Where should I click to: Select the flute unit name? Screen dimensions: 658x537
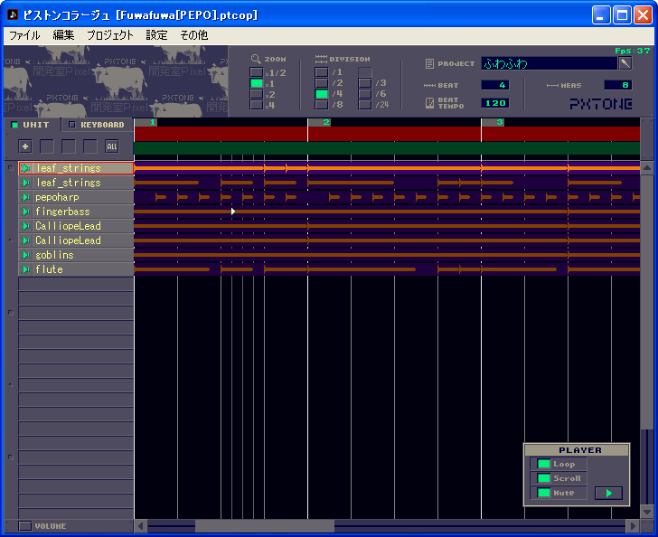point(49,269)
